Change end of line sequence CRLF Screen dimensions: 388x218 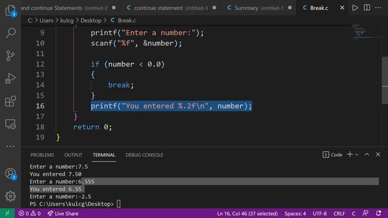point(339,213)
